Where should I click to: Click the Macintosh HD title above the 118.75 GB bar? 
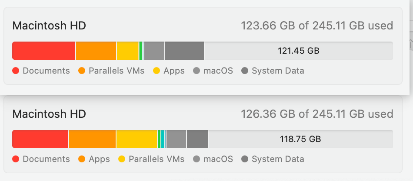click(49, 114)
